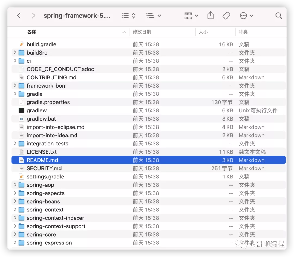Click the folder name spring-context-support
294x257 pixels.
pyautogui.click(x=56, y=226)
